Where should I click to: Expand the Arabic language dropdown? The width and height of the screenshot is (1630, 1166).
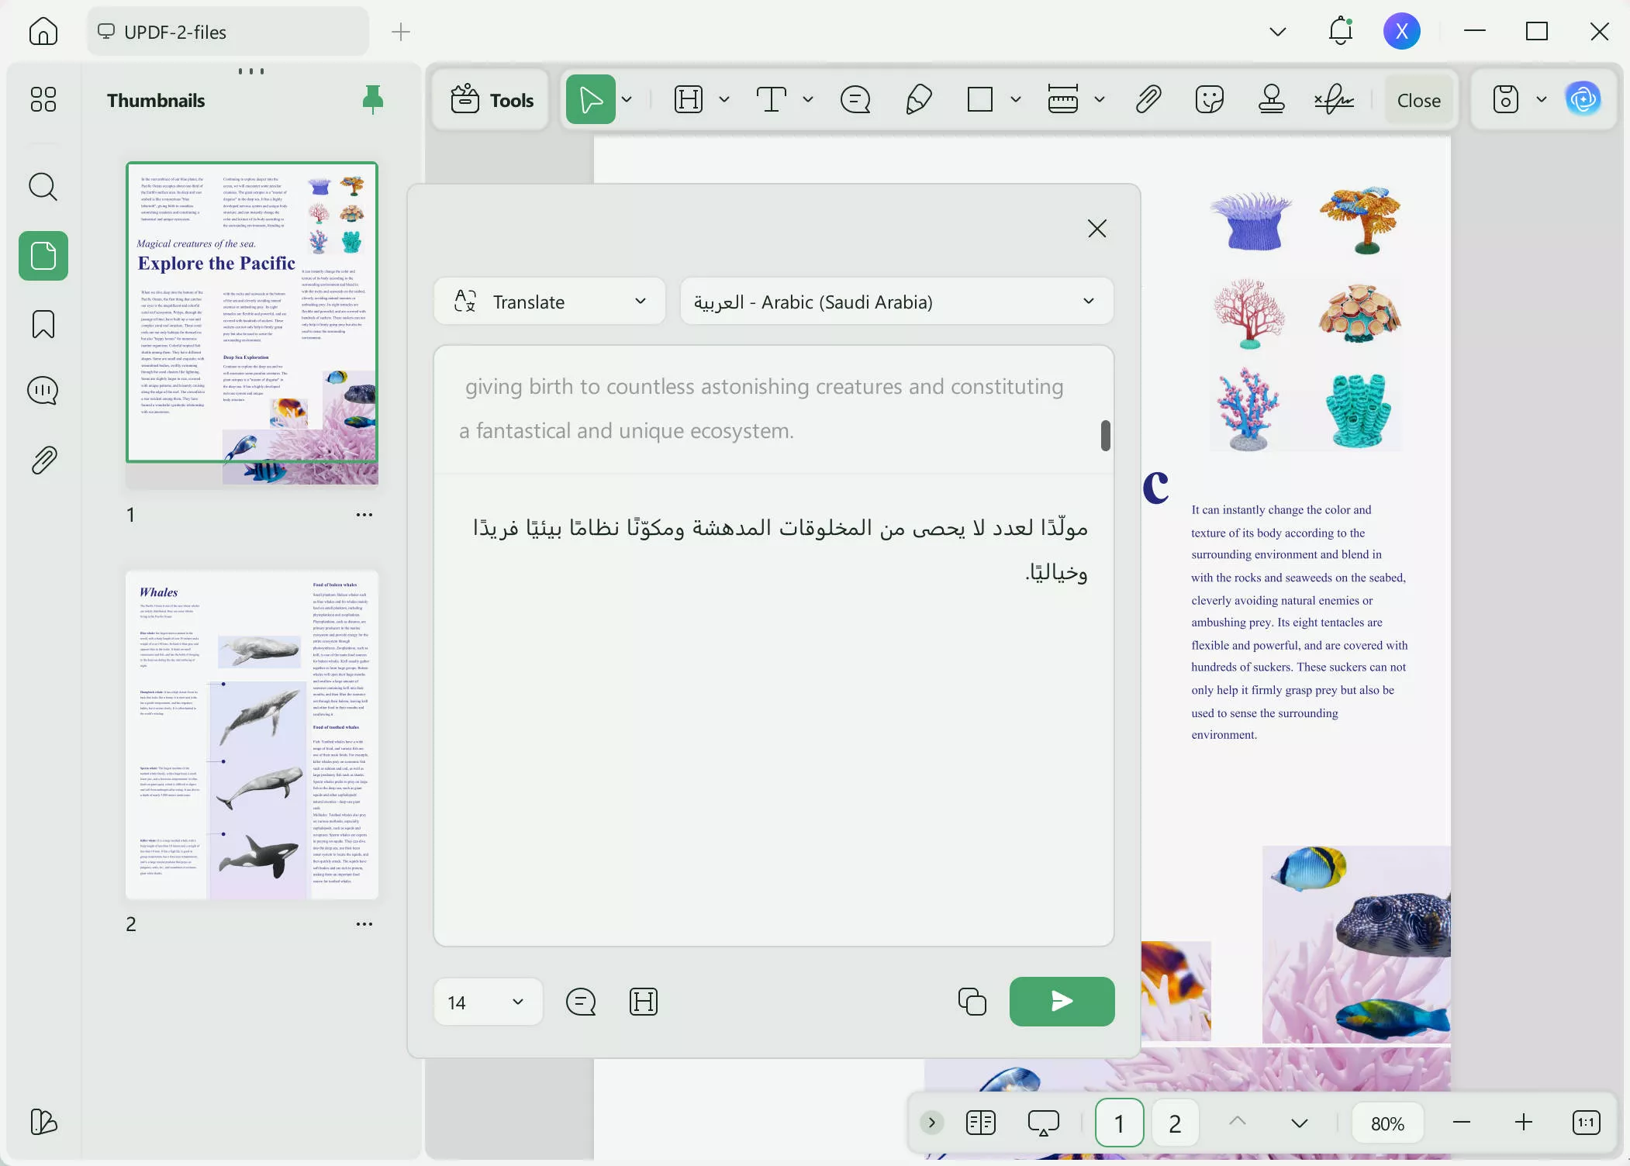coord(896,302)
